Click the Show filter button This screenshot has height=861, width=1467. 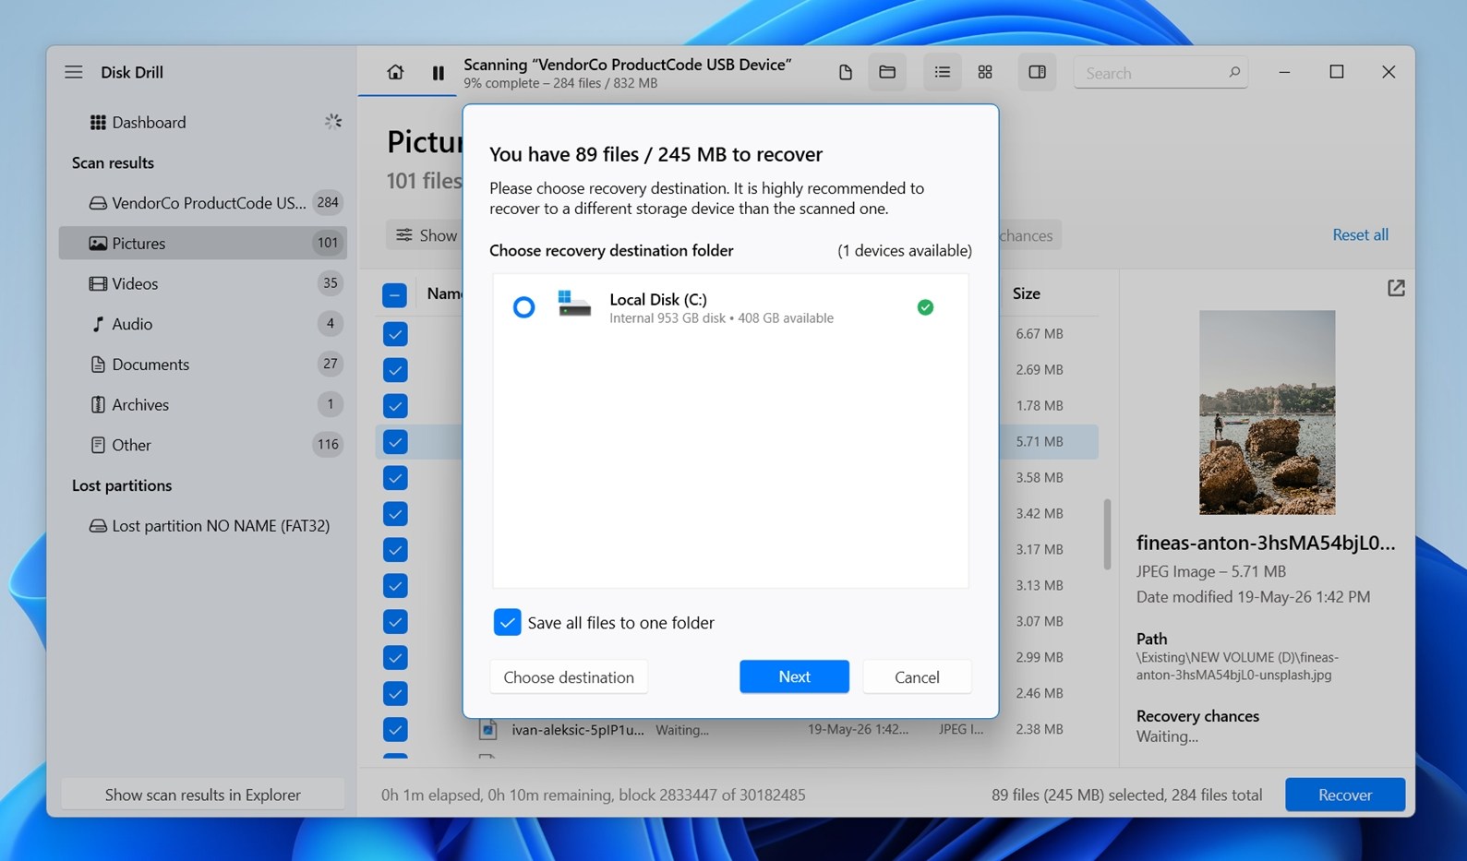[426, 235]
